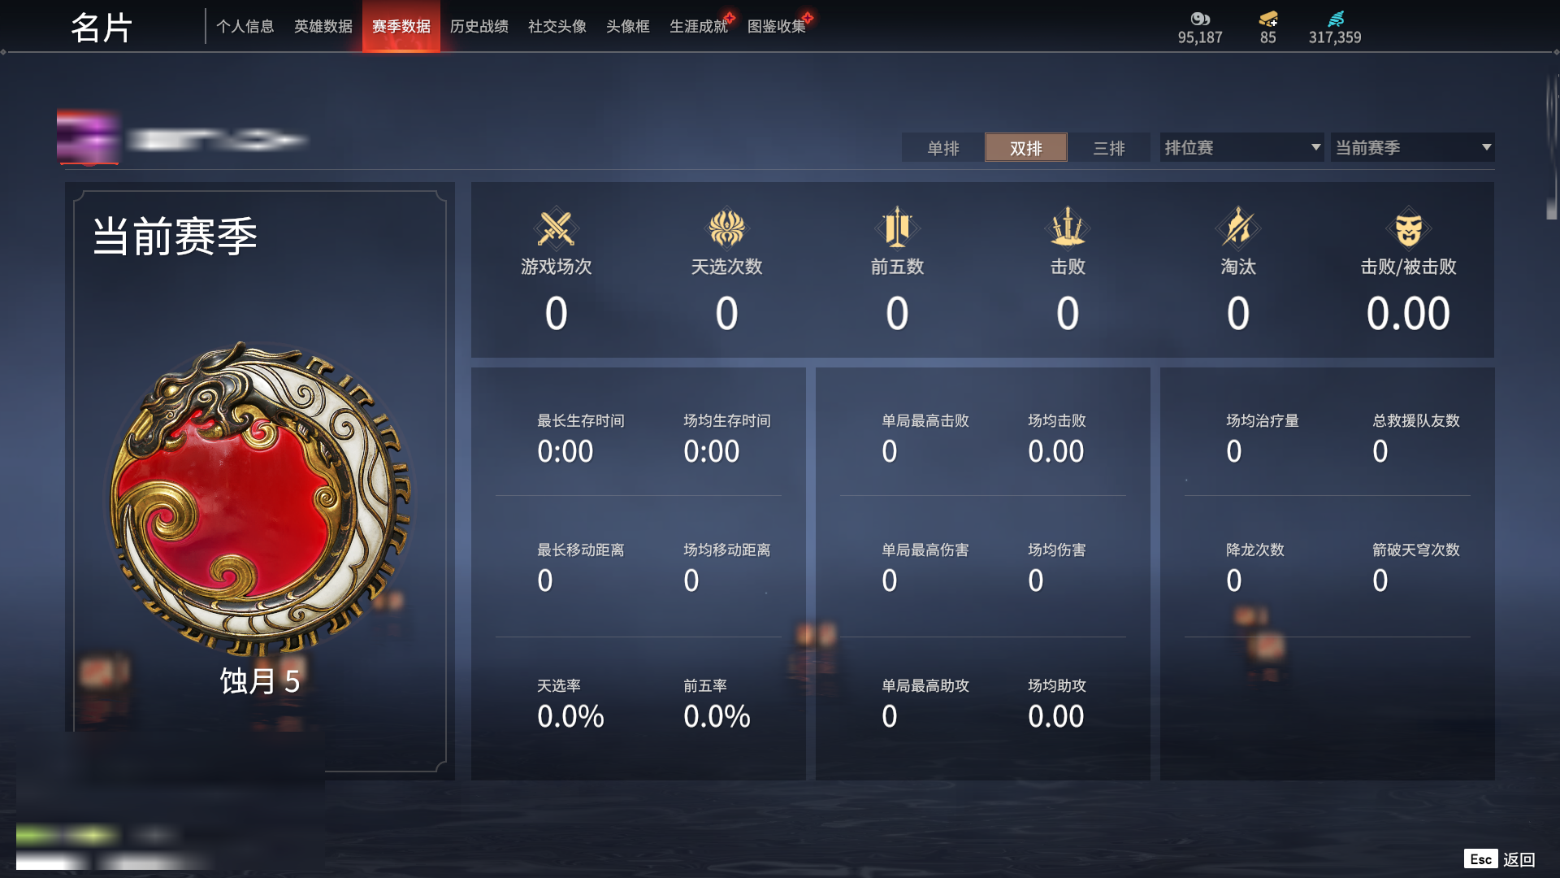Viewport: 1560px width, 878px height.
Task: Click the vertical scrollbar on right edge
Action: pyautogui.click(x=1551, y=146)
